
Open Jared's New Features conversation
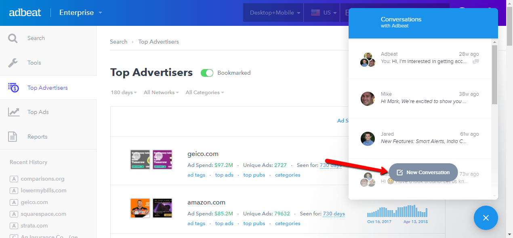click(420, 139)
